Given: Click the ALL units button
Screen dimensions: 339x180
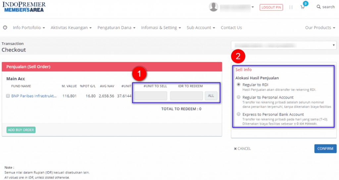Looking at the screenshot, I should click(x=211, y=96).
